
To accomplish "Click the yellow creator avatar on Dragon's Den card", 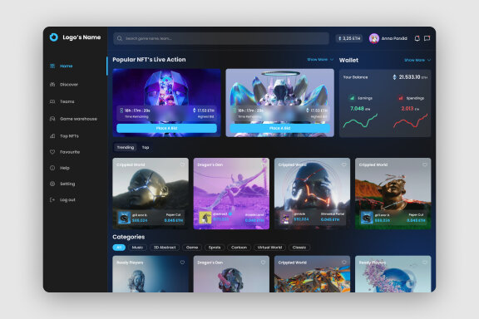I will click(205, 218).
